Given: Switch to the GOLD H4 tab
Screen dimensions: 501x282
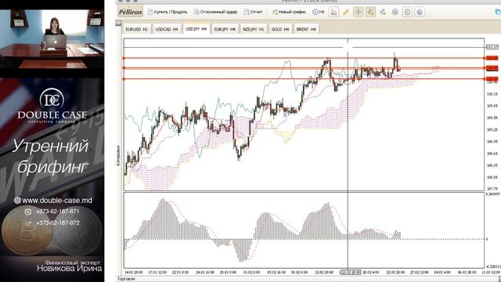Looking at the screenshot, I should [x=280, y=29].
